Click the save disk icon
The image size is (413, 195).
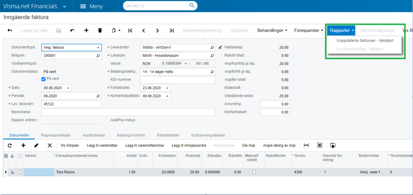click(x=58, y=31)
